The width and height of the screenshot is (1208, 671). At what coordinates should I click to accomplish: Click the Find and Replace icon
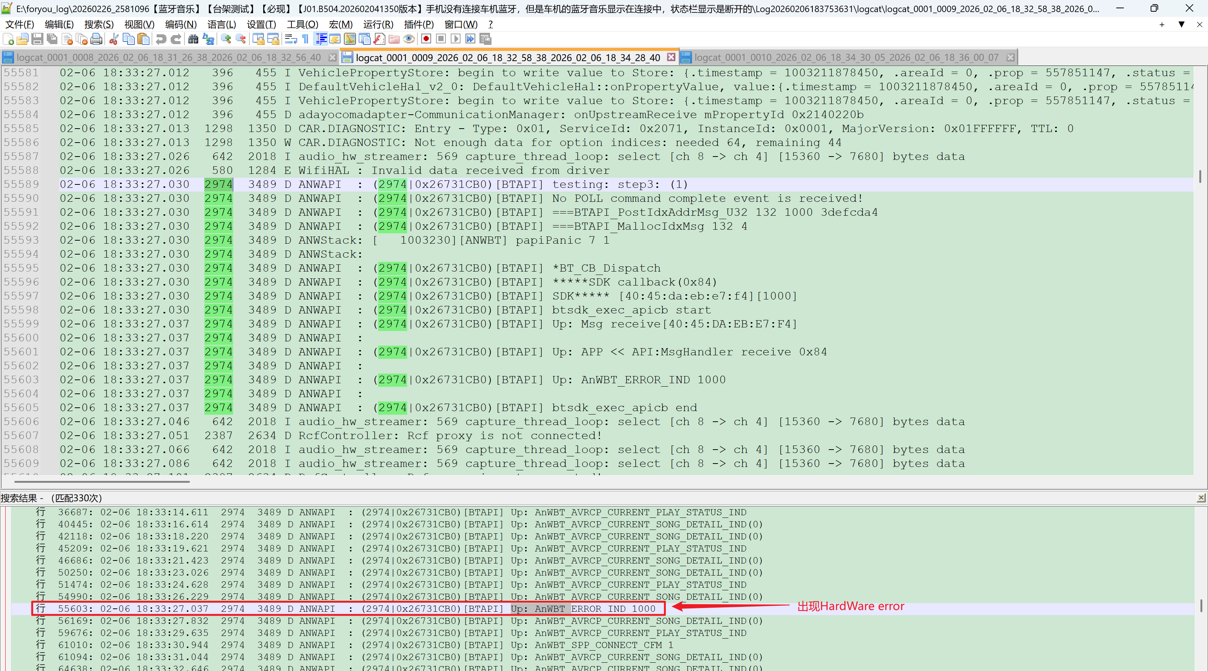(x=209, y=39)
